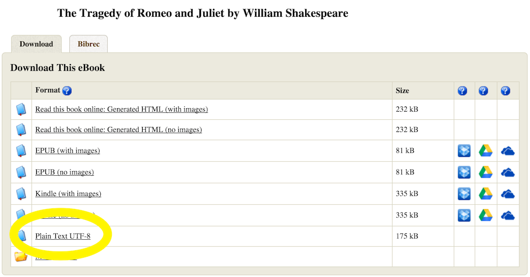Download Kindle (with images) link

68,194
